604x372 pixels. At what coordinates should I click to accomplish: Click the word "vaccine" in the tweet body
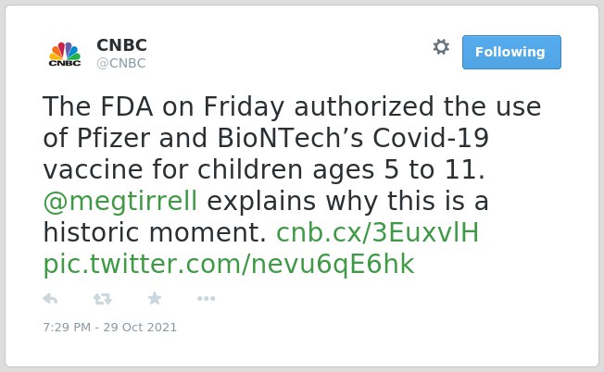(x=94, y=170)
